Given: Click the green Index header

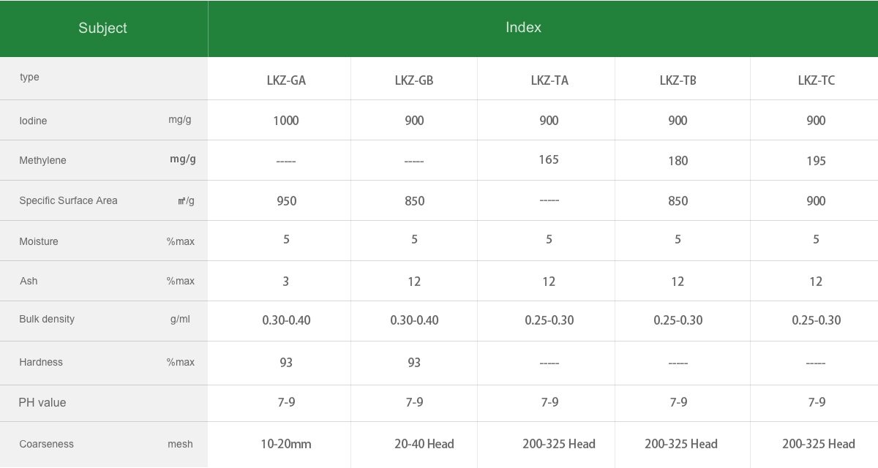Looking at the screenshot, I should pyautogui.click(x=523, y=28).
